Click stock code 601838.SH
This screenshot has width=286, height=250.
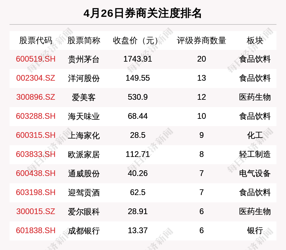tap(36, 231)
